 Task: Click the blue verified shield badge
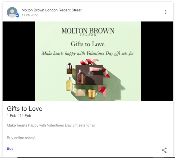click(x=17, y=15)
